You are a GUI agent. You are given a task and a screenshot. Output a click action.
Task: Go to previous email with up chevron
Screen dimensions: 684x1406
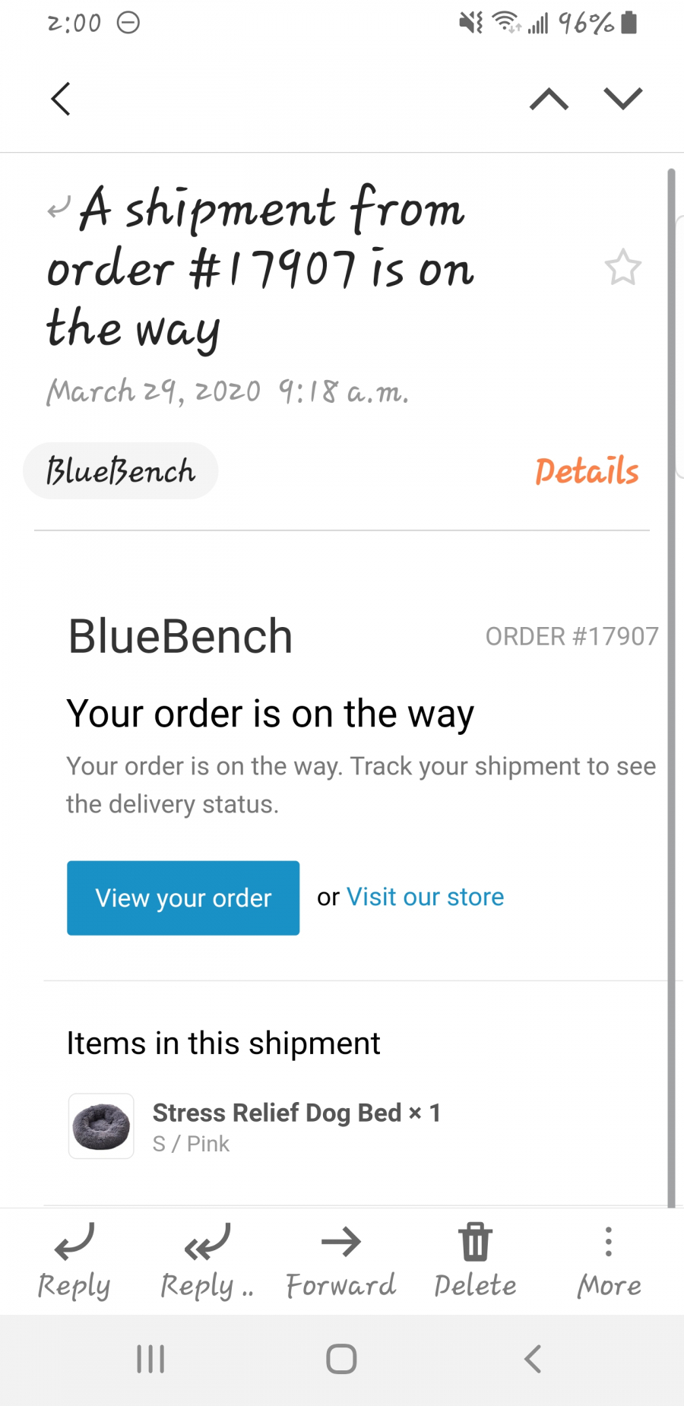(549, 99)
